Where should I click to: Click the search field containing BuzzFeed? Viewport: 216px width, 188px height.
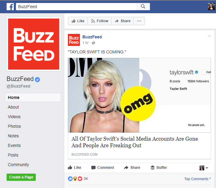(76, 7)
